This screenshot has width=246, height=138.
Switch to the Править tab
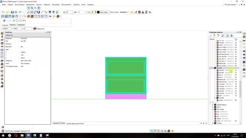(x=13, y=25)
